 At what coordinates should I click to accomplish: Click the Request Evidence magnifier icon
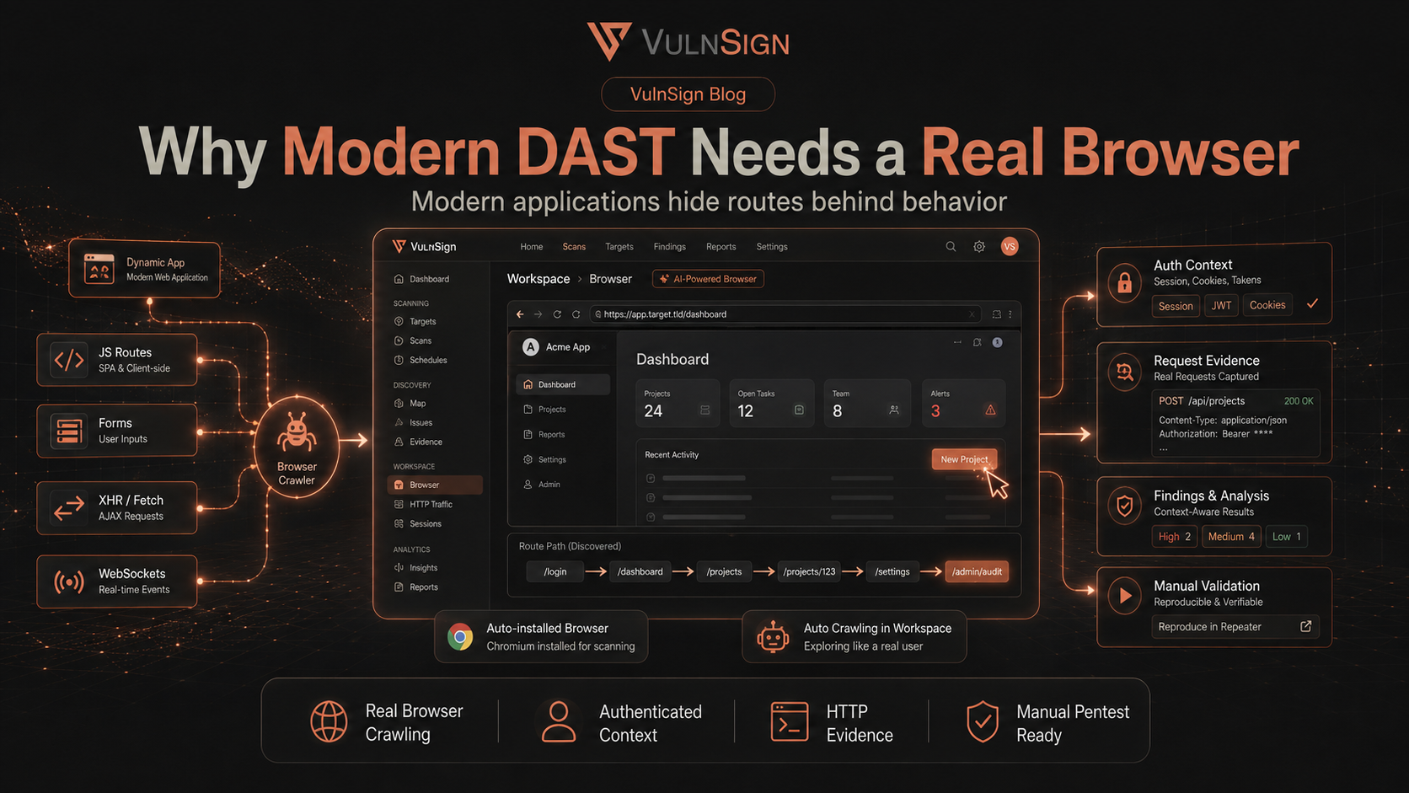point(1124,372)
